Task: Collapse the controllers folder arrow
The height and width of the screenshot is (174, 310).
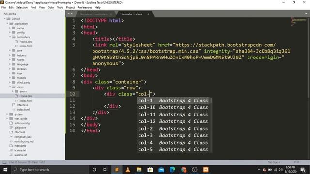Action: (x=10, y=37)
